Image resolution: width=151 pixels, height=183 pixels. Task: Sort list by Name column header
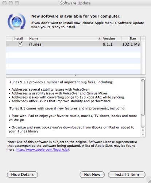pyautogui.click(x=65, y=38)
